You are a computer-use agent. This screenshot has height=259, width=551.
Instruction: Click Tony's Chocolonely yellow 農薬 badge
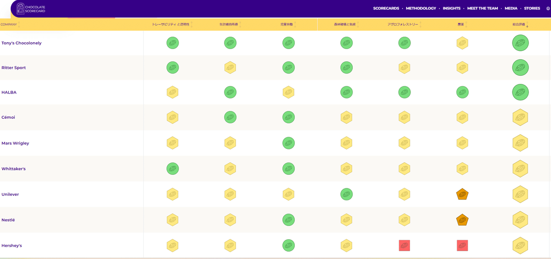(x=462, y=43)
